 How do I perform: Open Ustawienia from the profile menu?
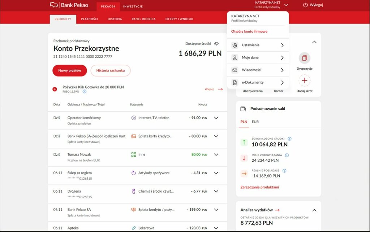tap(258, 45)
